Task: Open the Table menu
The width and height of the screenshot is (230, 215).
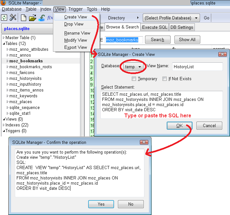Action: 31,9
